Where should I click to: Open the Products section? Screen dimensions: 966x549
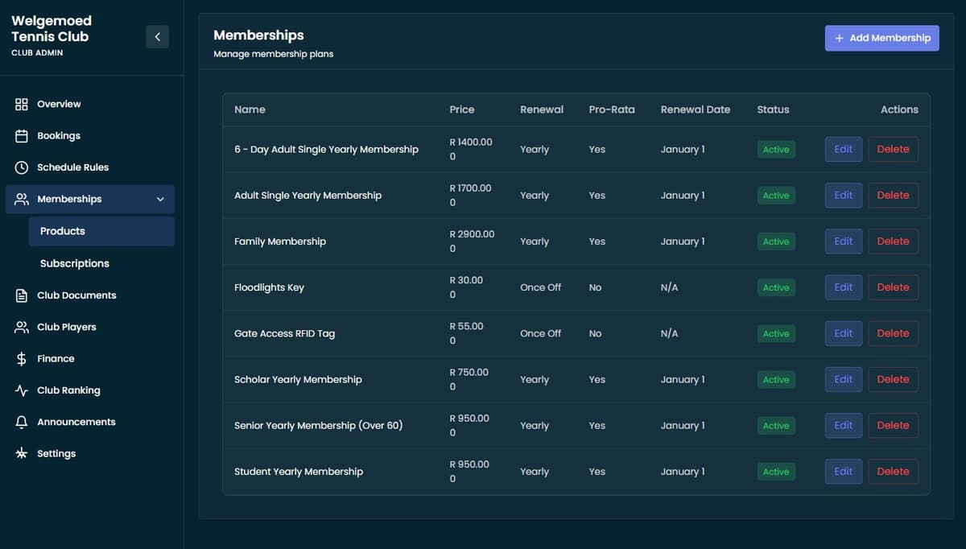click(x=62, y=231)
